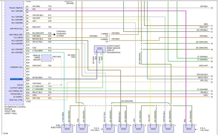Click the FUEL INJECTORS caption

pyautogui.click(x=56, y=126)
